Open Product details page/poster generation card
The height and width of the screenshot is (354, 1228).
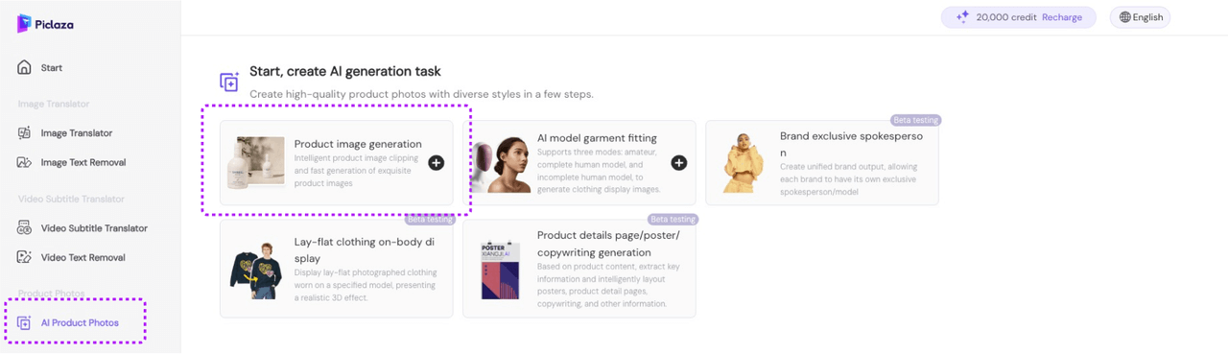click(x=579, y=269)
